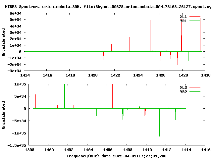Click the red spike near 1425.2 MHz
The image size is (212, 159).
point(150,36)
